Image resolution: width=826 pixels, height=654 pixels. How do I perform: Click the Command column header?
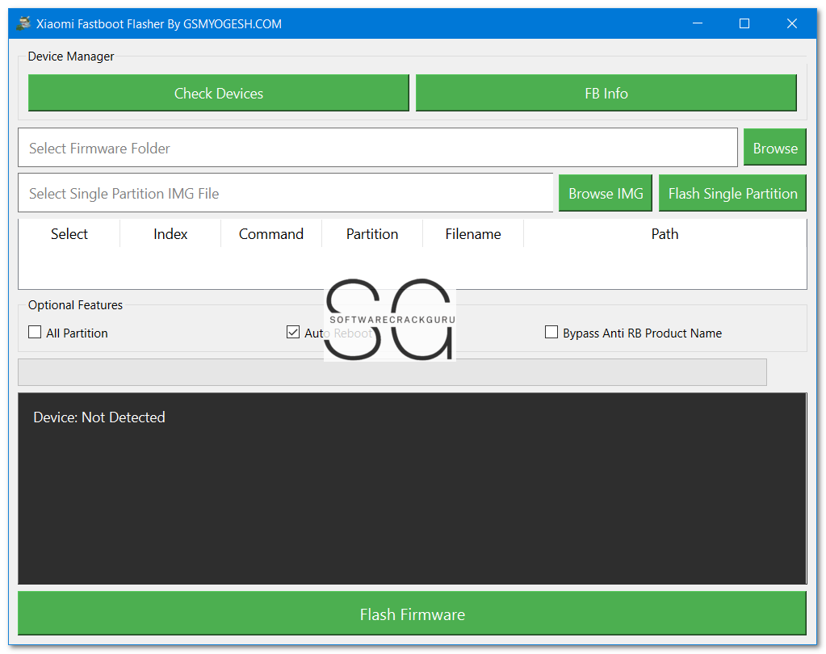[x=271, y=234]
